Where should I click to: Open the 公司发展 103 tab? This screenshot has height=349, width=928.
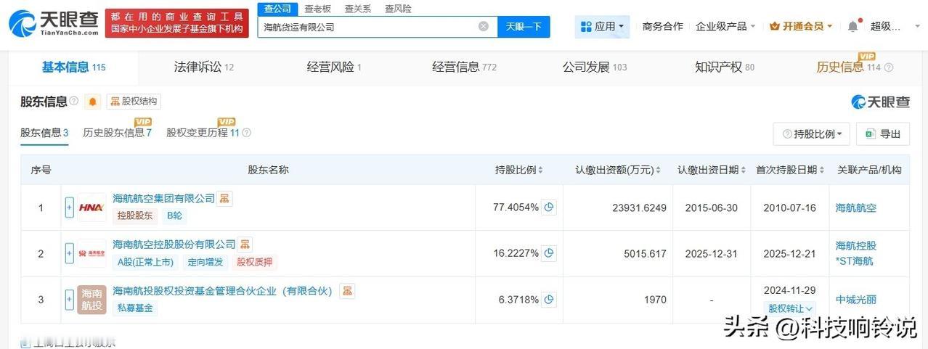pyautogui.click(x=595, y=67)
